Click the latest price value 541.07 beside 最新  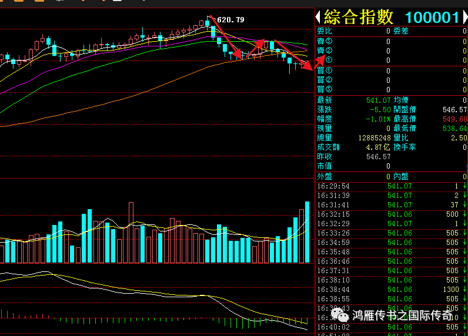pos(378,100)
